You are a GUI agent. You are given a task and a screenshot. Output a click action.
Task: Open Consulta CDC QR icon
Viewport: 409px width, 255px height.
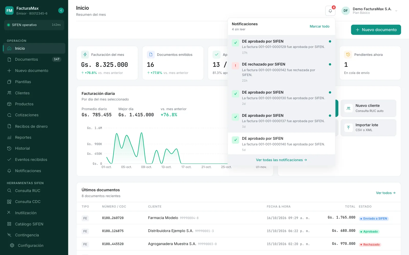(9, 202)
